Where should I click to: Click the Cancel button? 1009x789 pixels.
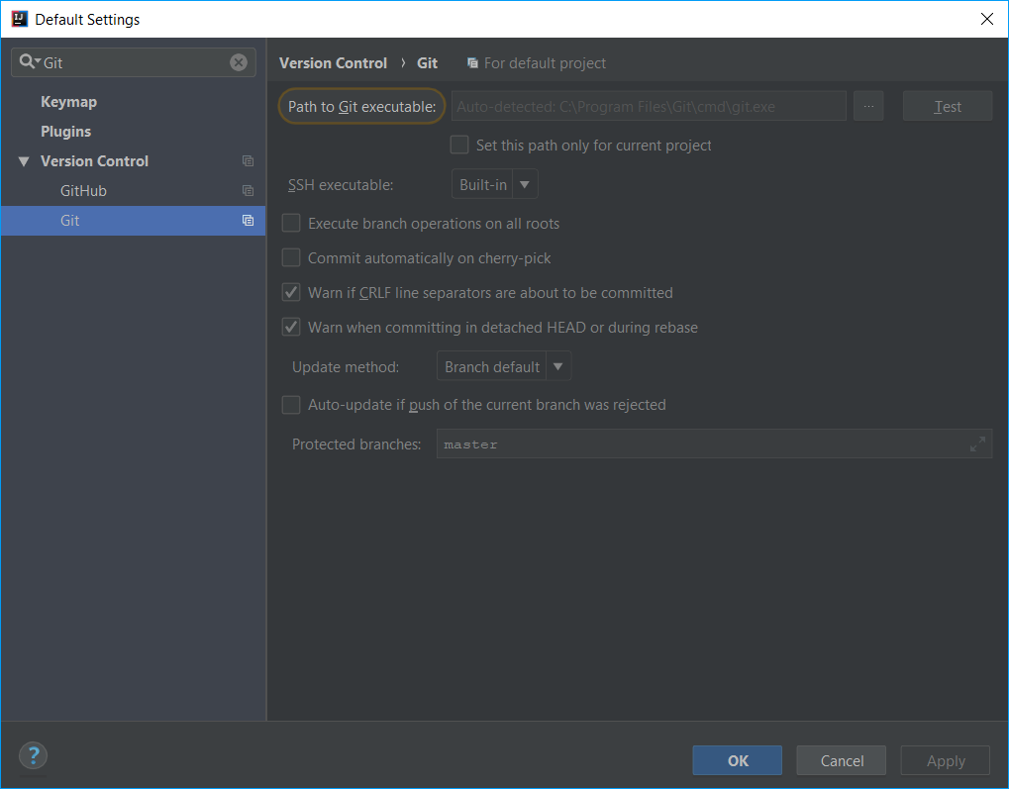842,760
